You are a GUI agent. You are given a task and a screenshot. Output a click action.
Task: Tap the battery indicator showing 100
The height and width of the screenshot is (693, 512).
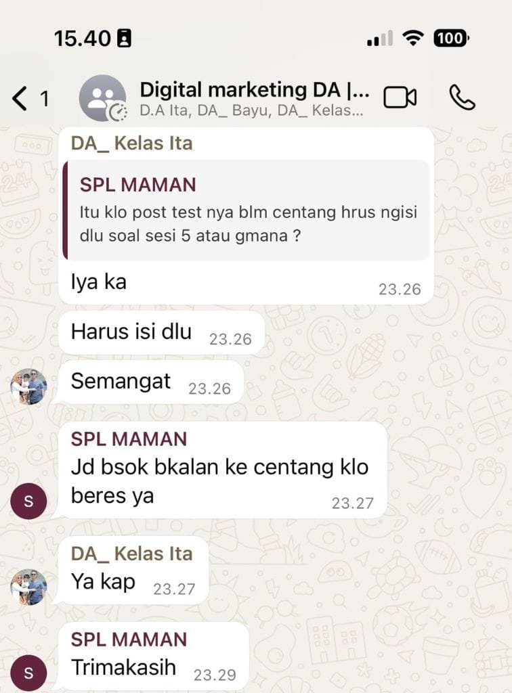click(451, 38)
